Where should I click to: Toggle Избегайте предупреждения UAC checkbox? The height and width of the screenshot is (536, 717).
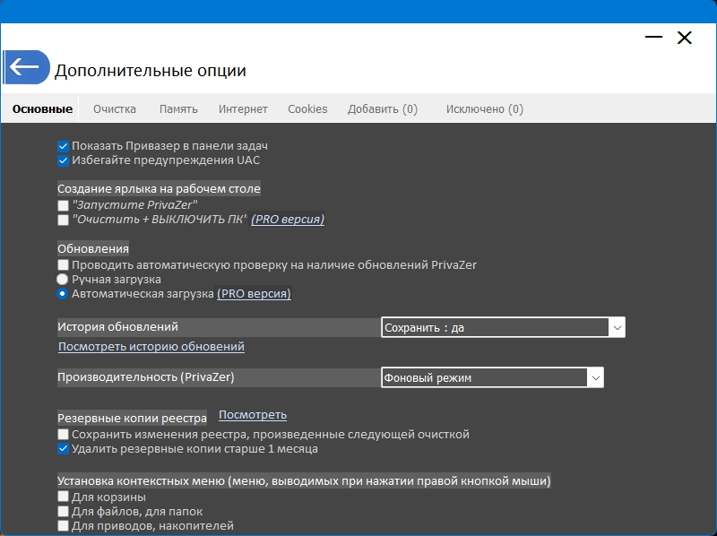(x=63, y=160)
